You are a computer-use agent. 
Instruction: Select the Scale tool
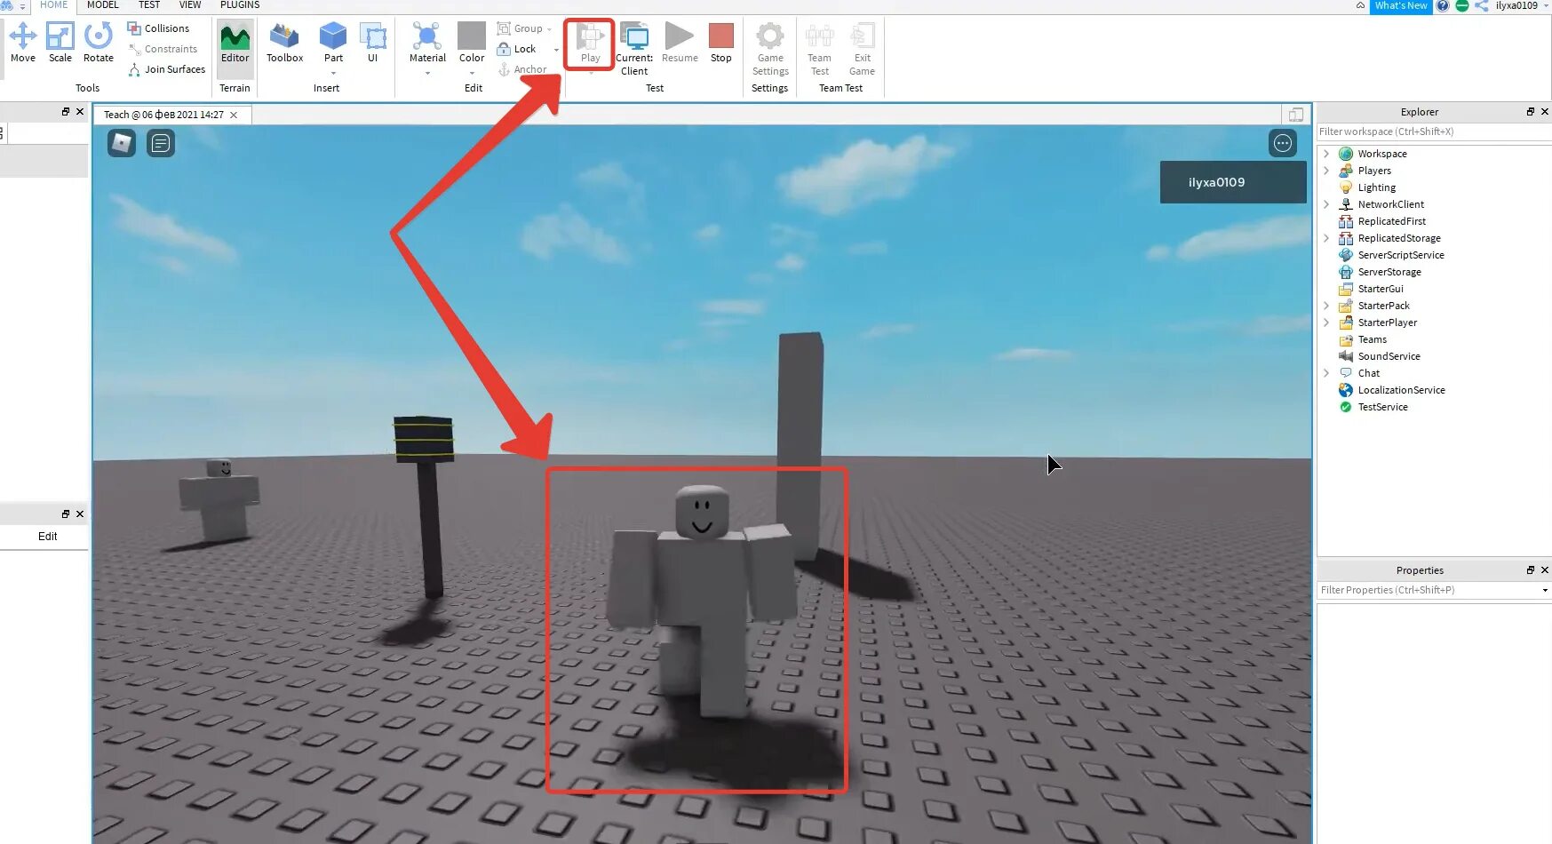point(60,42)
